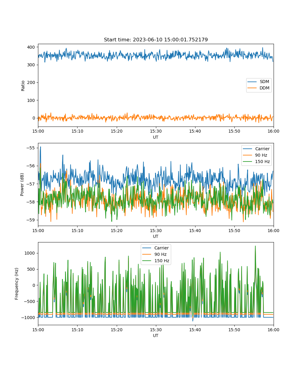Click the 15:10 tick under the Ratio plot
Screen dimensions: 304x365
77,131
